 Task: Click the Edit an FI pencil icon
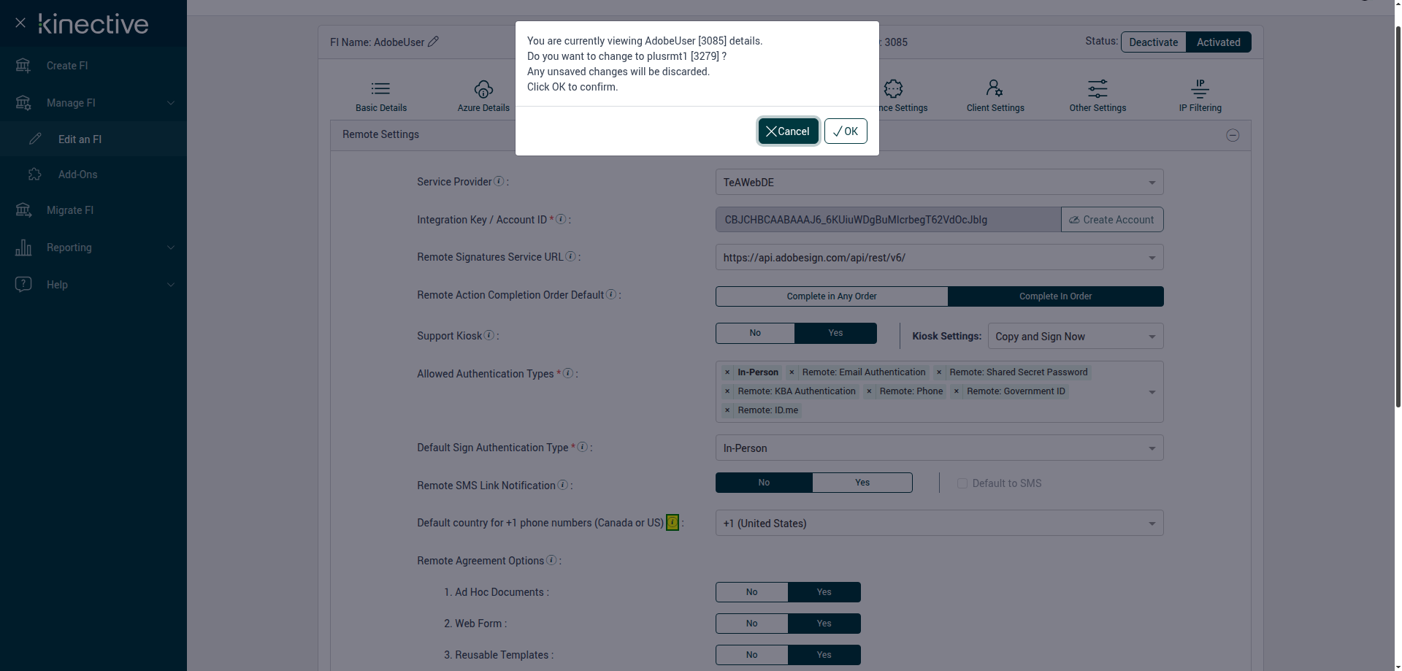pos(35,139)
